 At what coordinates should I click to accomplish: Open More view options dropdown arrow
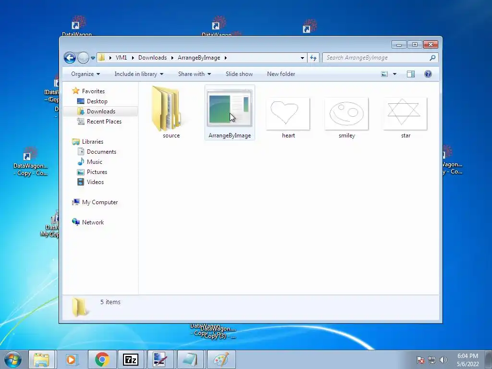pyautogui.click(x=395, y=74)
